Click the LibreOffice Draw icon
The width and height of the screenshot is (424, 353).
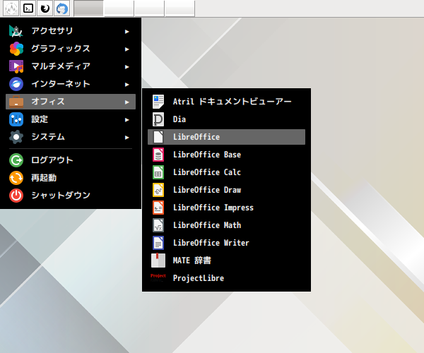pos(158,190)
